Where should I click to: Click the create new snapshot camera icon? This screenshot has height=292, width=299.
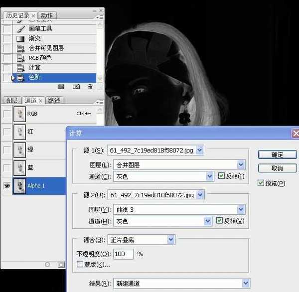(76, 87)
